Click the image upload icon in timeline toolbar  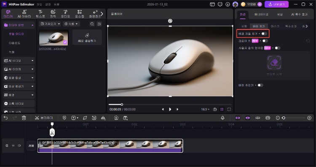126,118
